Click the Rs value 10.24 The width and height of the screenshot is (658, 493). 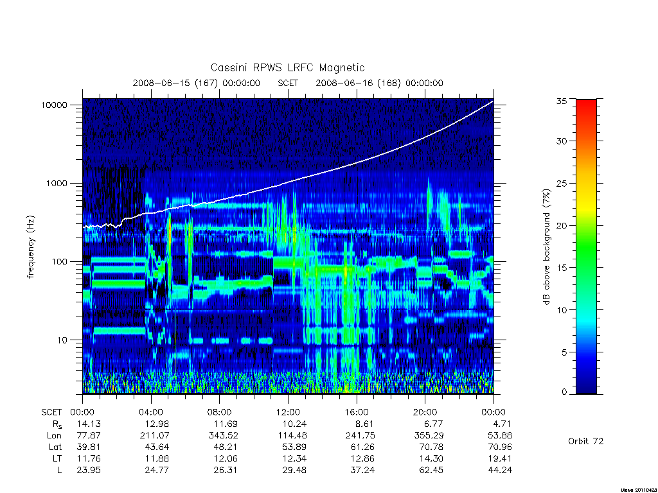click(294, 424)
